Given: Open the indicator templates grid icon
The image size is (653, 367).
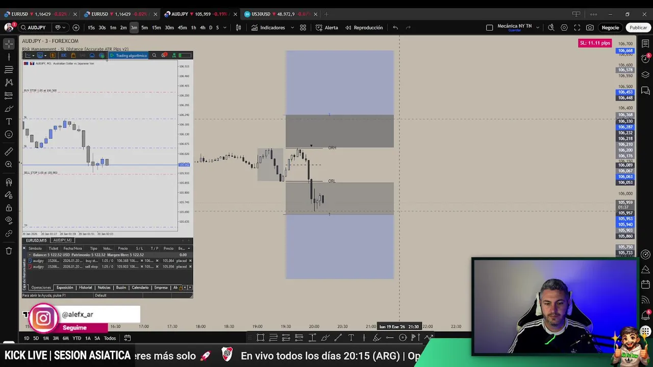Looking at the screenshot, I should [303, 28].
